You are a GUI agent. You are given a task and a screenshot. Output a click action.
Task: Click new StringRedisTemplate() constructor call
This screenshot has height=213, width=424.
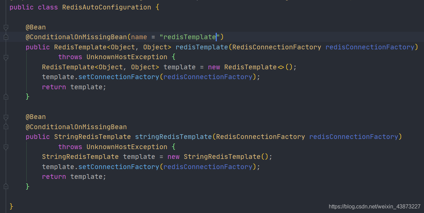(222, 157)
